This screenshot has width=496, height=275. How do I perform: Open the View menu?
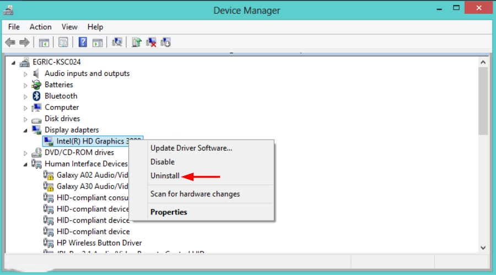click(x=69, y=27)
